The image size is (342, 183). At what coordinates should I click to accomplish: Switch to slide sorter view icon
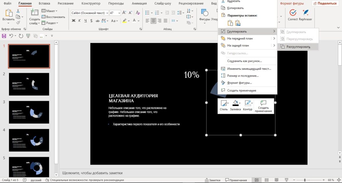coord(266,180)
